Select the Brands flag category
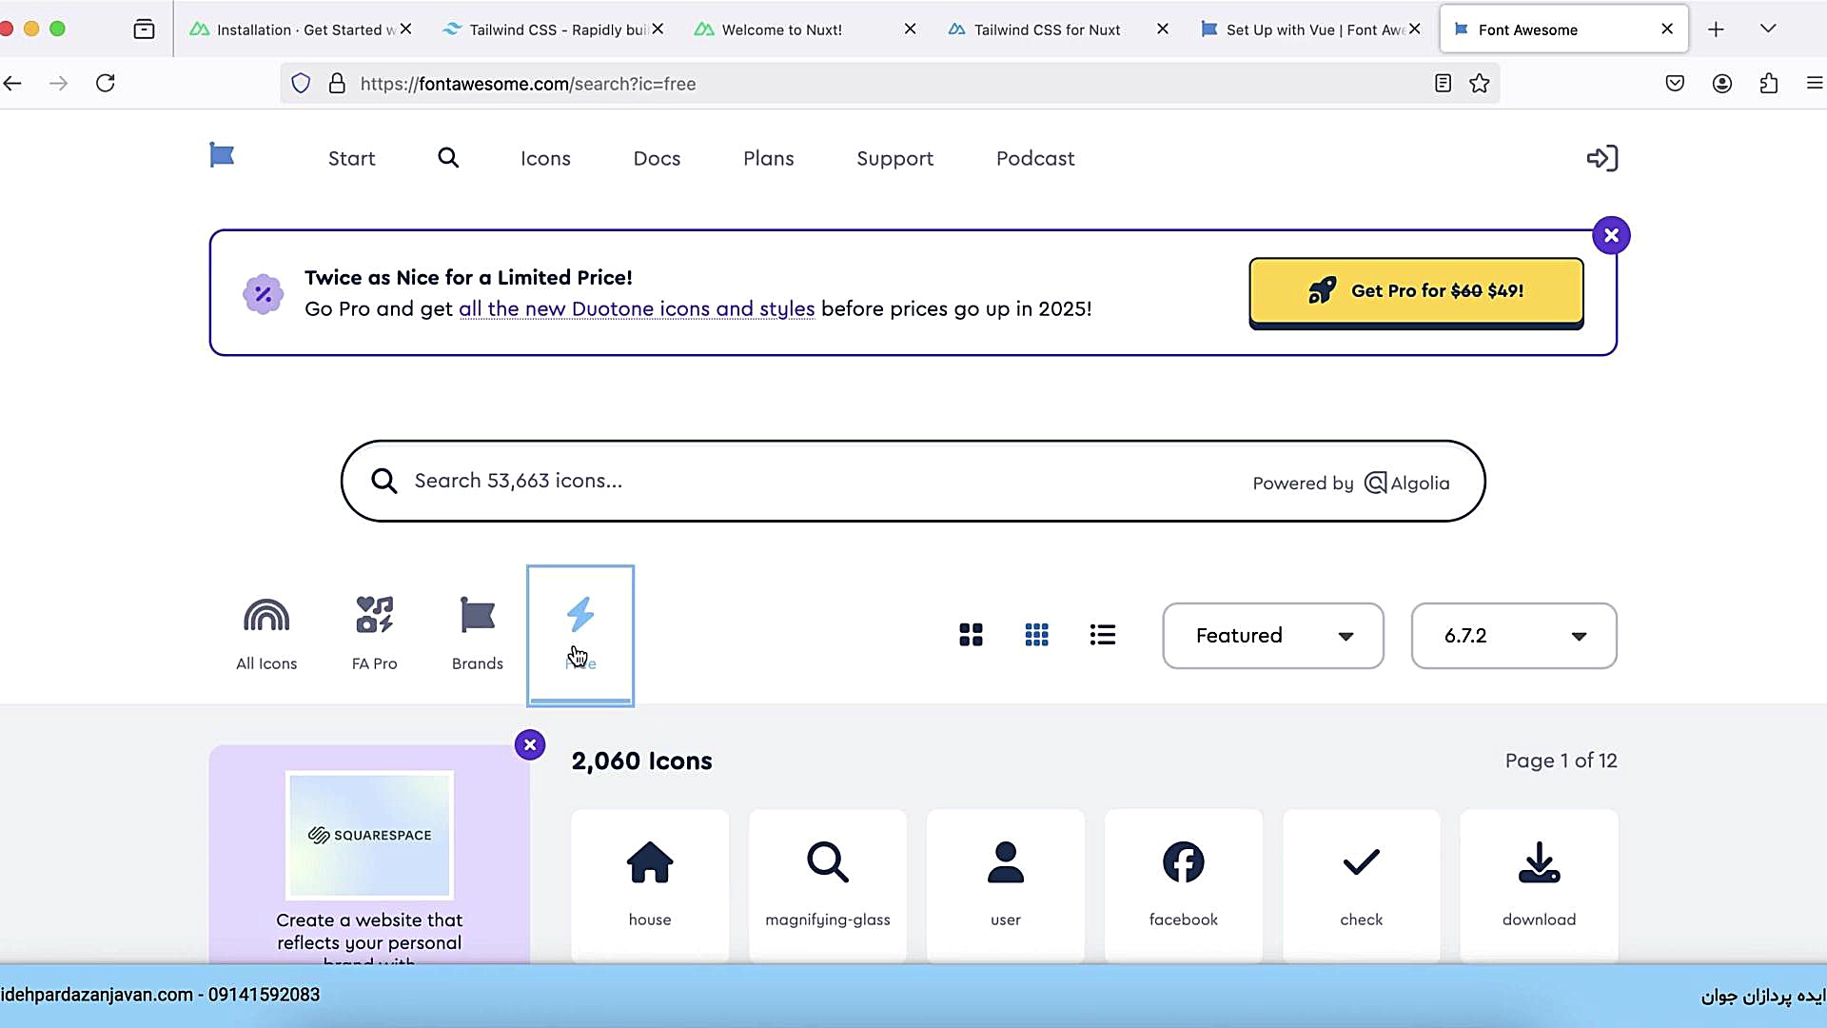The image size is (1827, 1028). coord(478,635)
